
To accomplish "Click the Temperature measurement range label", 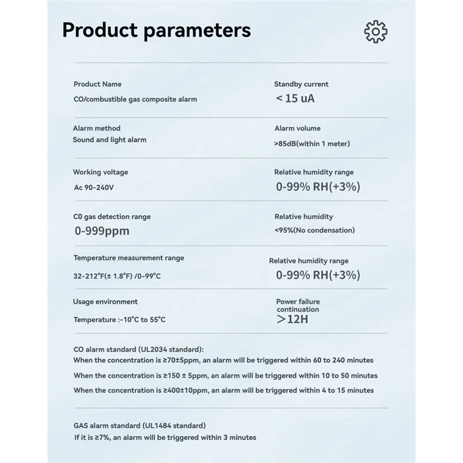I will tap(128, 258).
